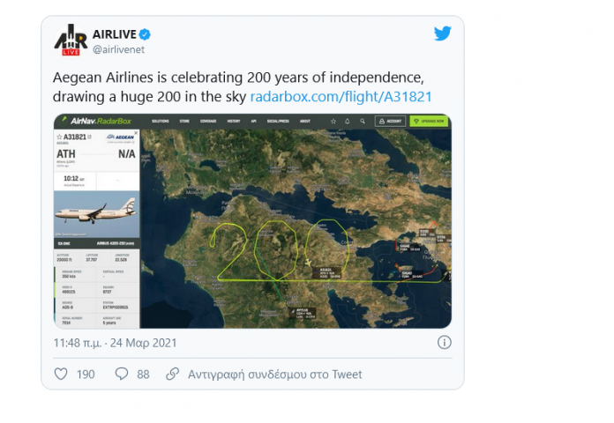The height and width of the screenshot is (423, 614).
Task: Click the AIRLIVE account name
Action: point(113,34)
